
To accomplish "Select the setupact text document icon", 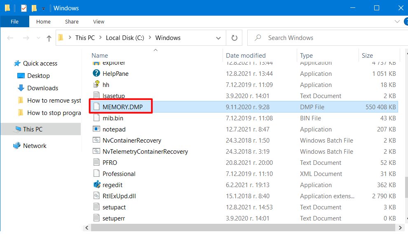I will click(x=96, y=207).
